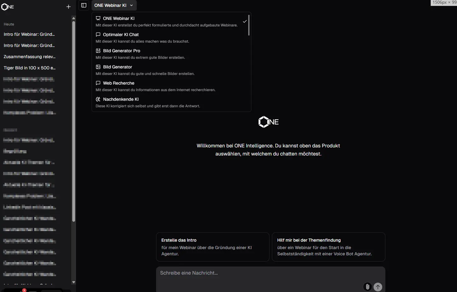Choose Optimaler KI Chat option
Image resolution: width=457 pixels, height=292 pixels.
click(121, 35)
